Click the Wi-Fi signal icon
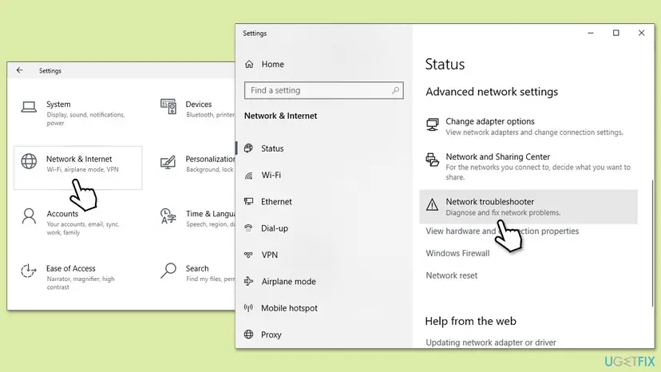661x372 pixels. click(249, 175)
